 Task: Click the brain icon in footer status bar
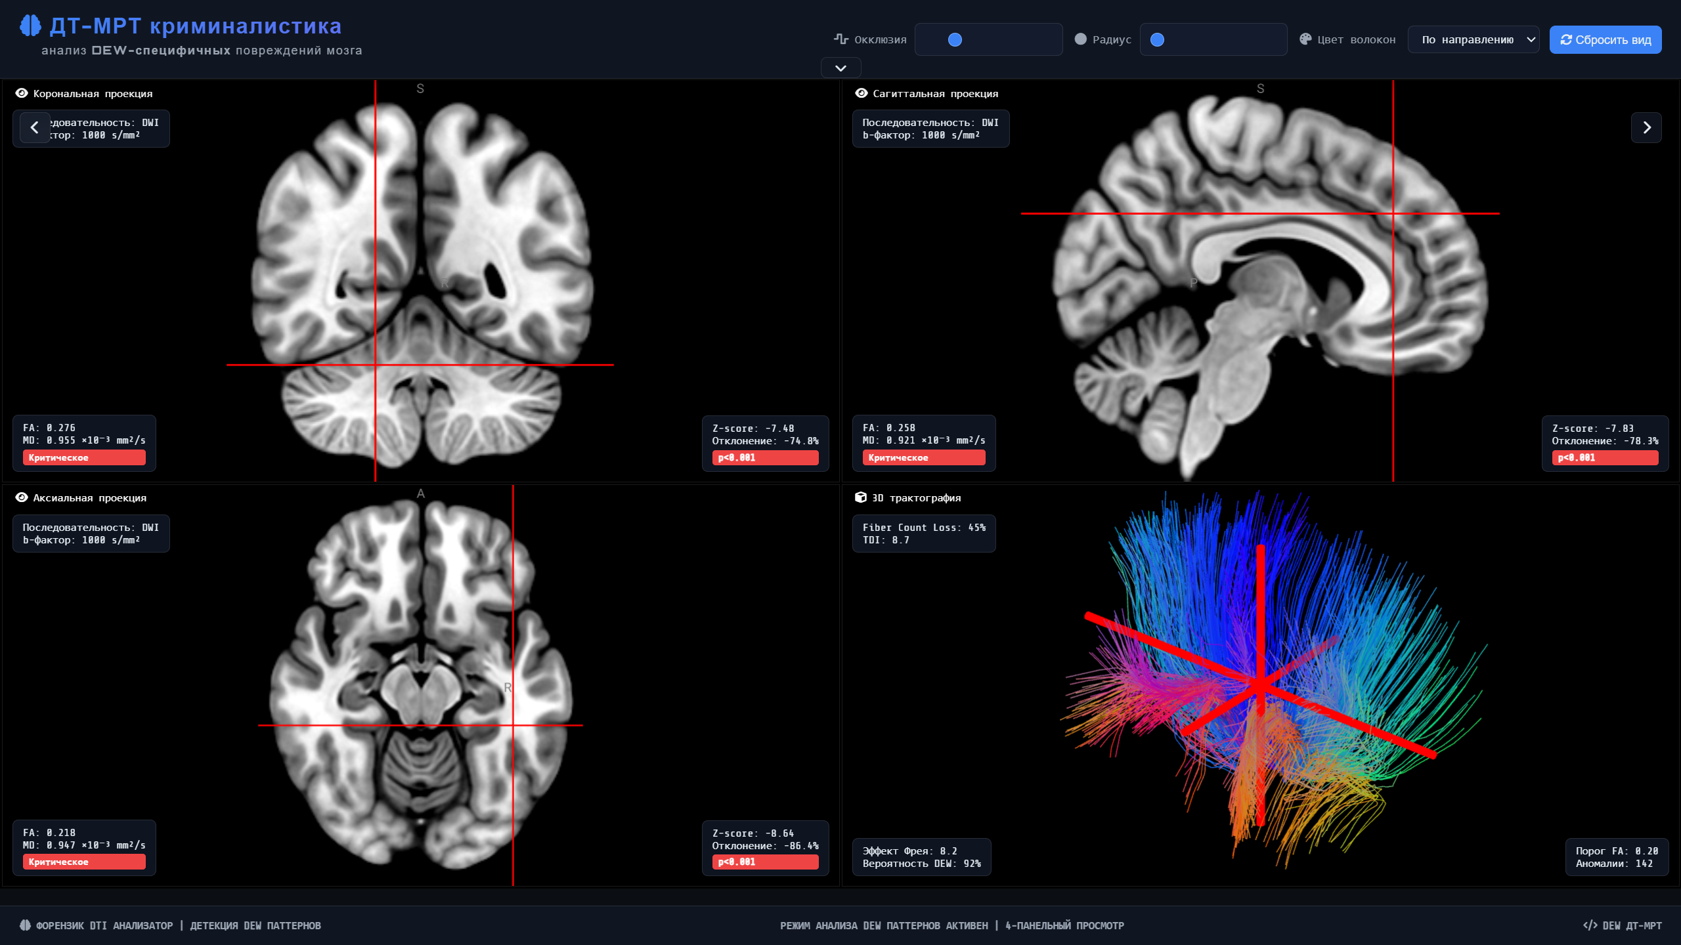(25, 925)
